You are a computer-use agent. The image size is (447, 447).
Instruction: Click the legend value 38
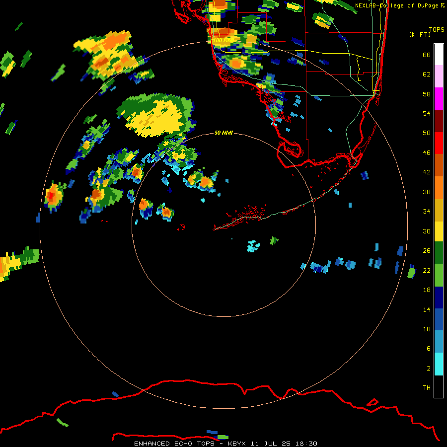pyautogui.click(x=427, y=192)
